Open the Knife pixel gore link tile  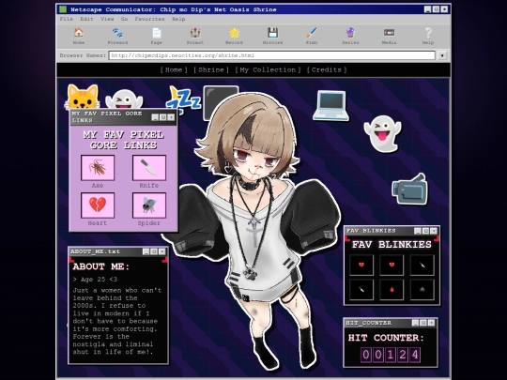coord(149,168)
